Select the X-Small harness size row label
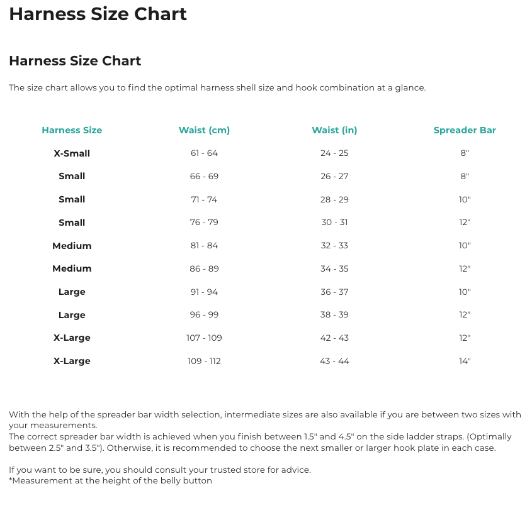This screenshot has width=532, height=508. tap(72, 153)
